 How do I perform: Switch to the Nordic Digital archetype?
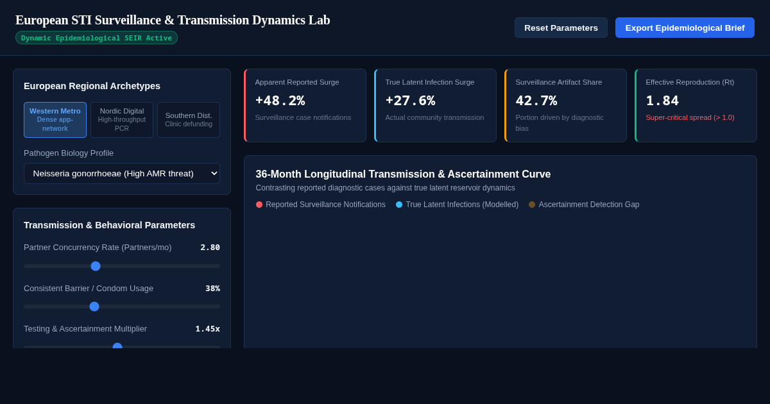122,120
